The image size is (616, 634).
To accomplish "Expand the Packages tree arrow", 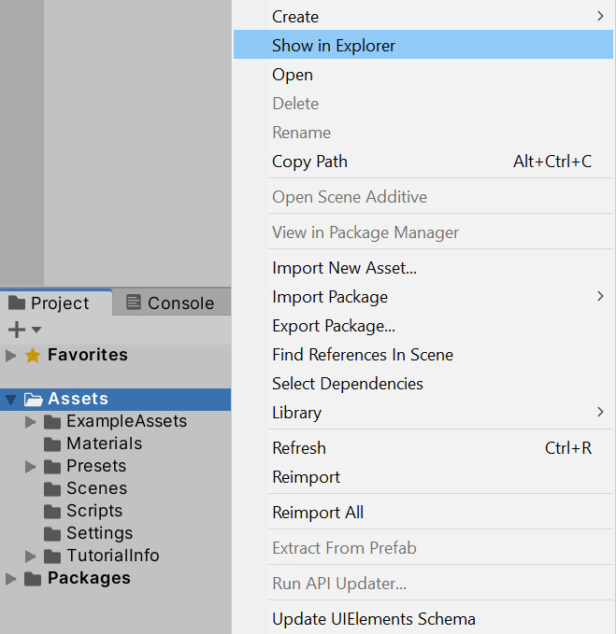I will coord(11,578).
